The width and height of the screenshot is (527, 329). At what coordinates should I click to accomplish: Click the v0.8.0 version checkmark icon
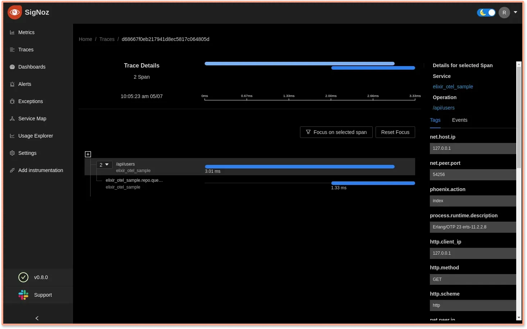pos(23,277)
